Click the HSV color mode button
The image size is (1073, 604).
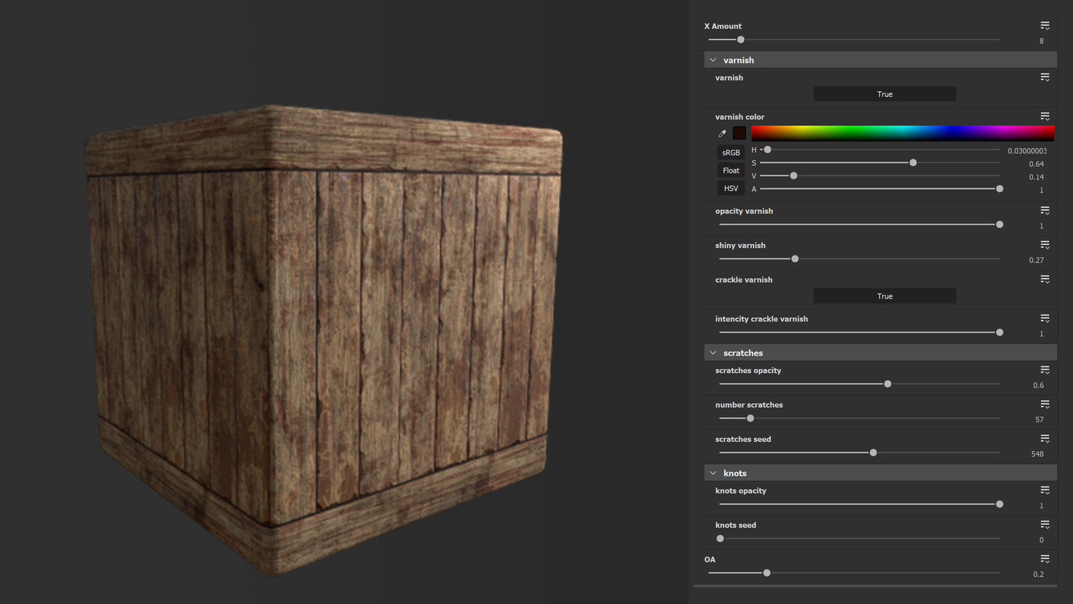coord(730,188)
